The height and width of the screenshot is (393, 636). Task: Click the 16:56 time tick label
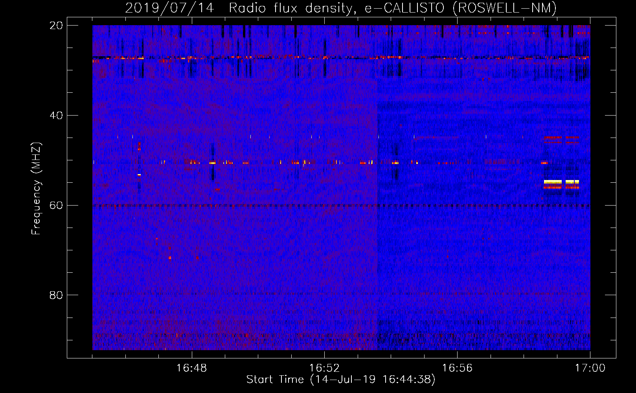tap(457, 368)
